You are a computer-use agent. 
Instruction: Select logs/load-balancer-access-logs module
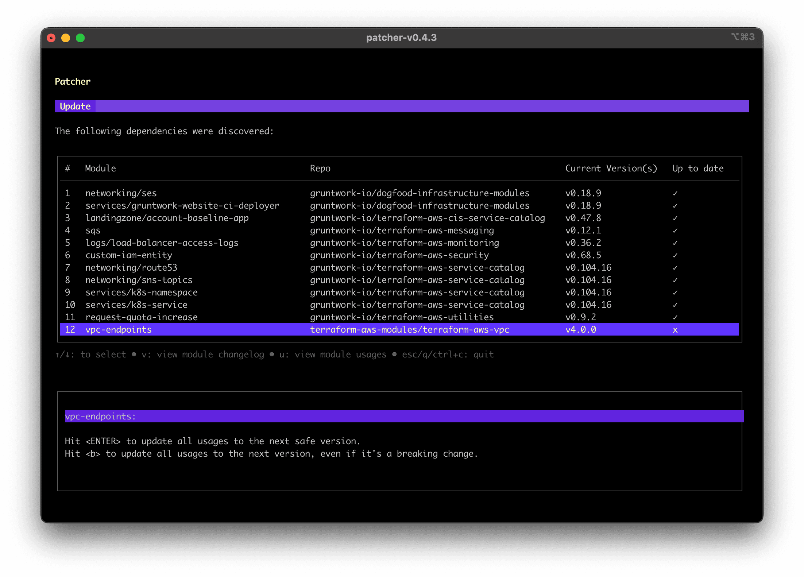tap(399, 243)
